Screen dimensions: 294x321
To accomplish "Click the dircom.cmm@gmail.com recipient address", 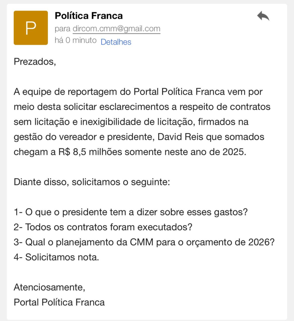I will (116, 29).
